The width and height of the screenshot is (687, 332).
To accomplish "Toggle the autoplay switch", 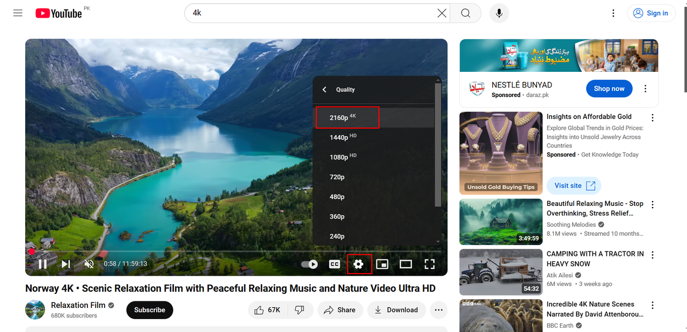I will [x=309, y=264].
